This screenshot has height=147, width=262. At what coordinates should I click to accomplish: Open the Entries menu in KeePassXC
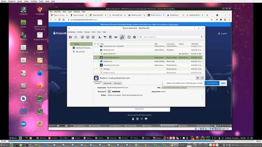(x=80, y=32)
